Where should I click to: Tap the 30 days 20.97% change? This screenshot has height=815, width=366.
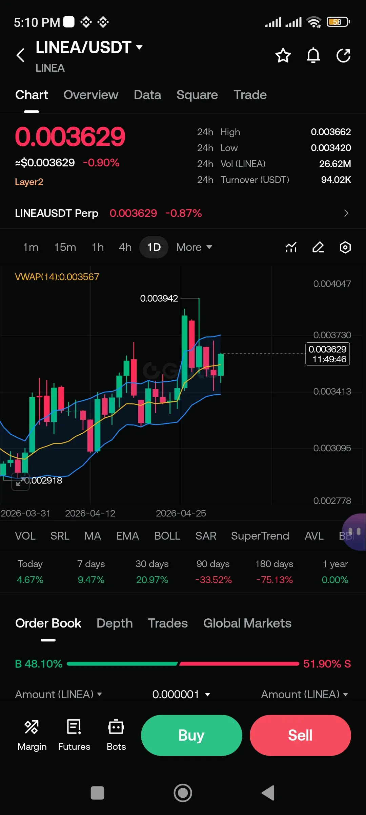click(x=152, y=572)
